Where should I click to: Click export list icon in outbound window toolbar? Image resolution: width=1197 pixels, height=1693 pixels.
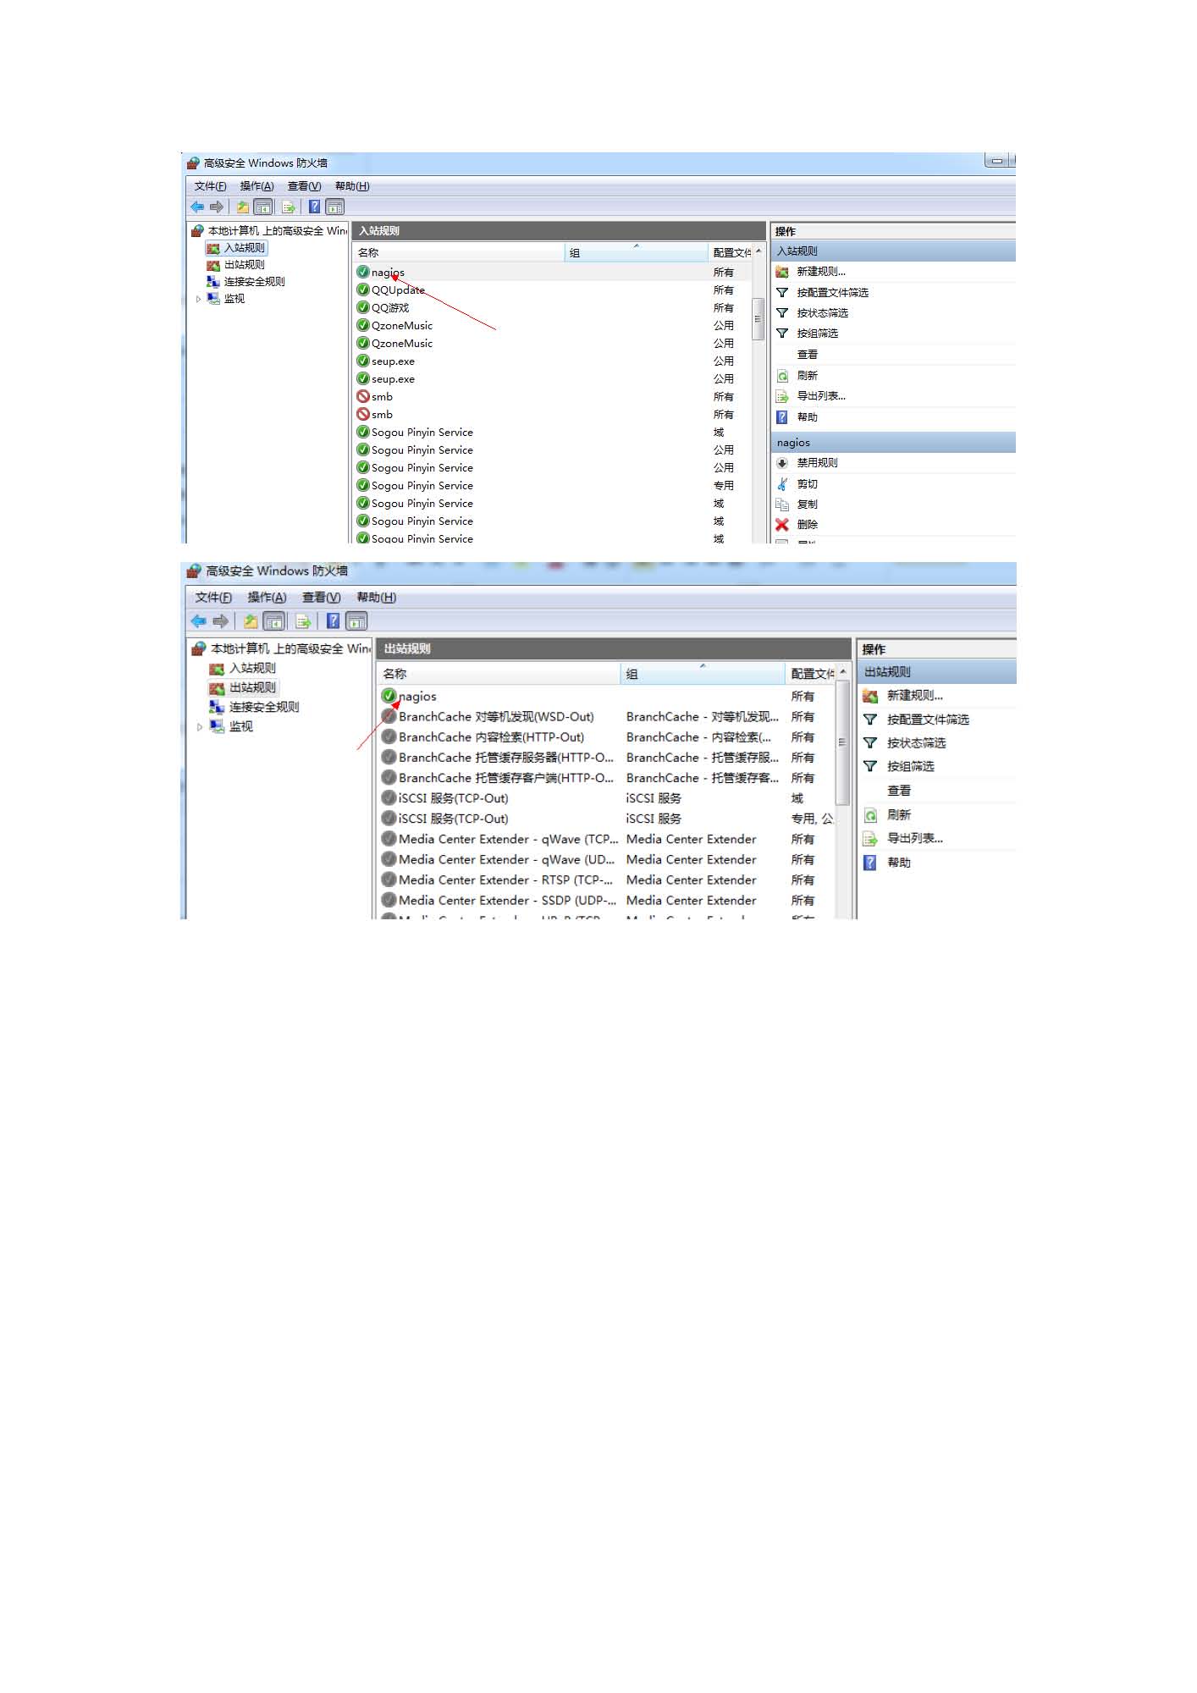pyautogui.click(x=303, y=621)
